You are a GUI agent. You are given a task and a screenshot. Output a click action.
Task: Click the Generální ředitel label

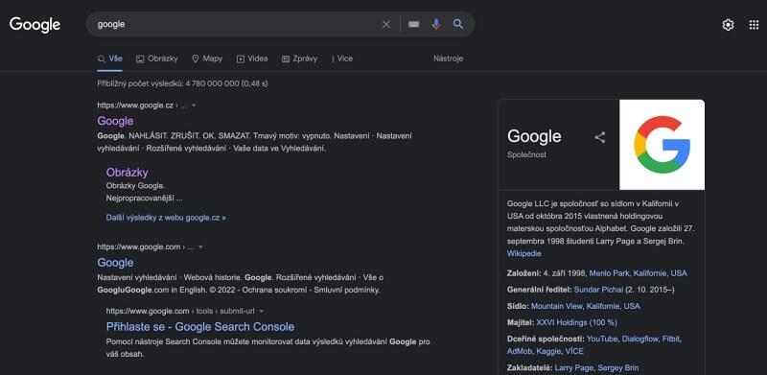pos(540,290)
